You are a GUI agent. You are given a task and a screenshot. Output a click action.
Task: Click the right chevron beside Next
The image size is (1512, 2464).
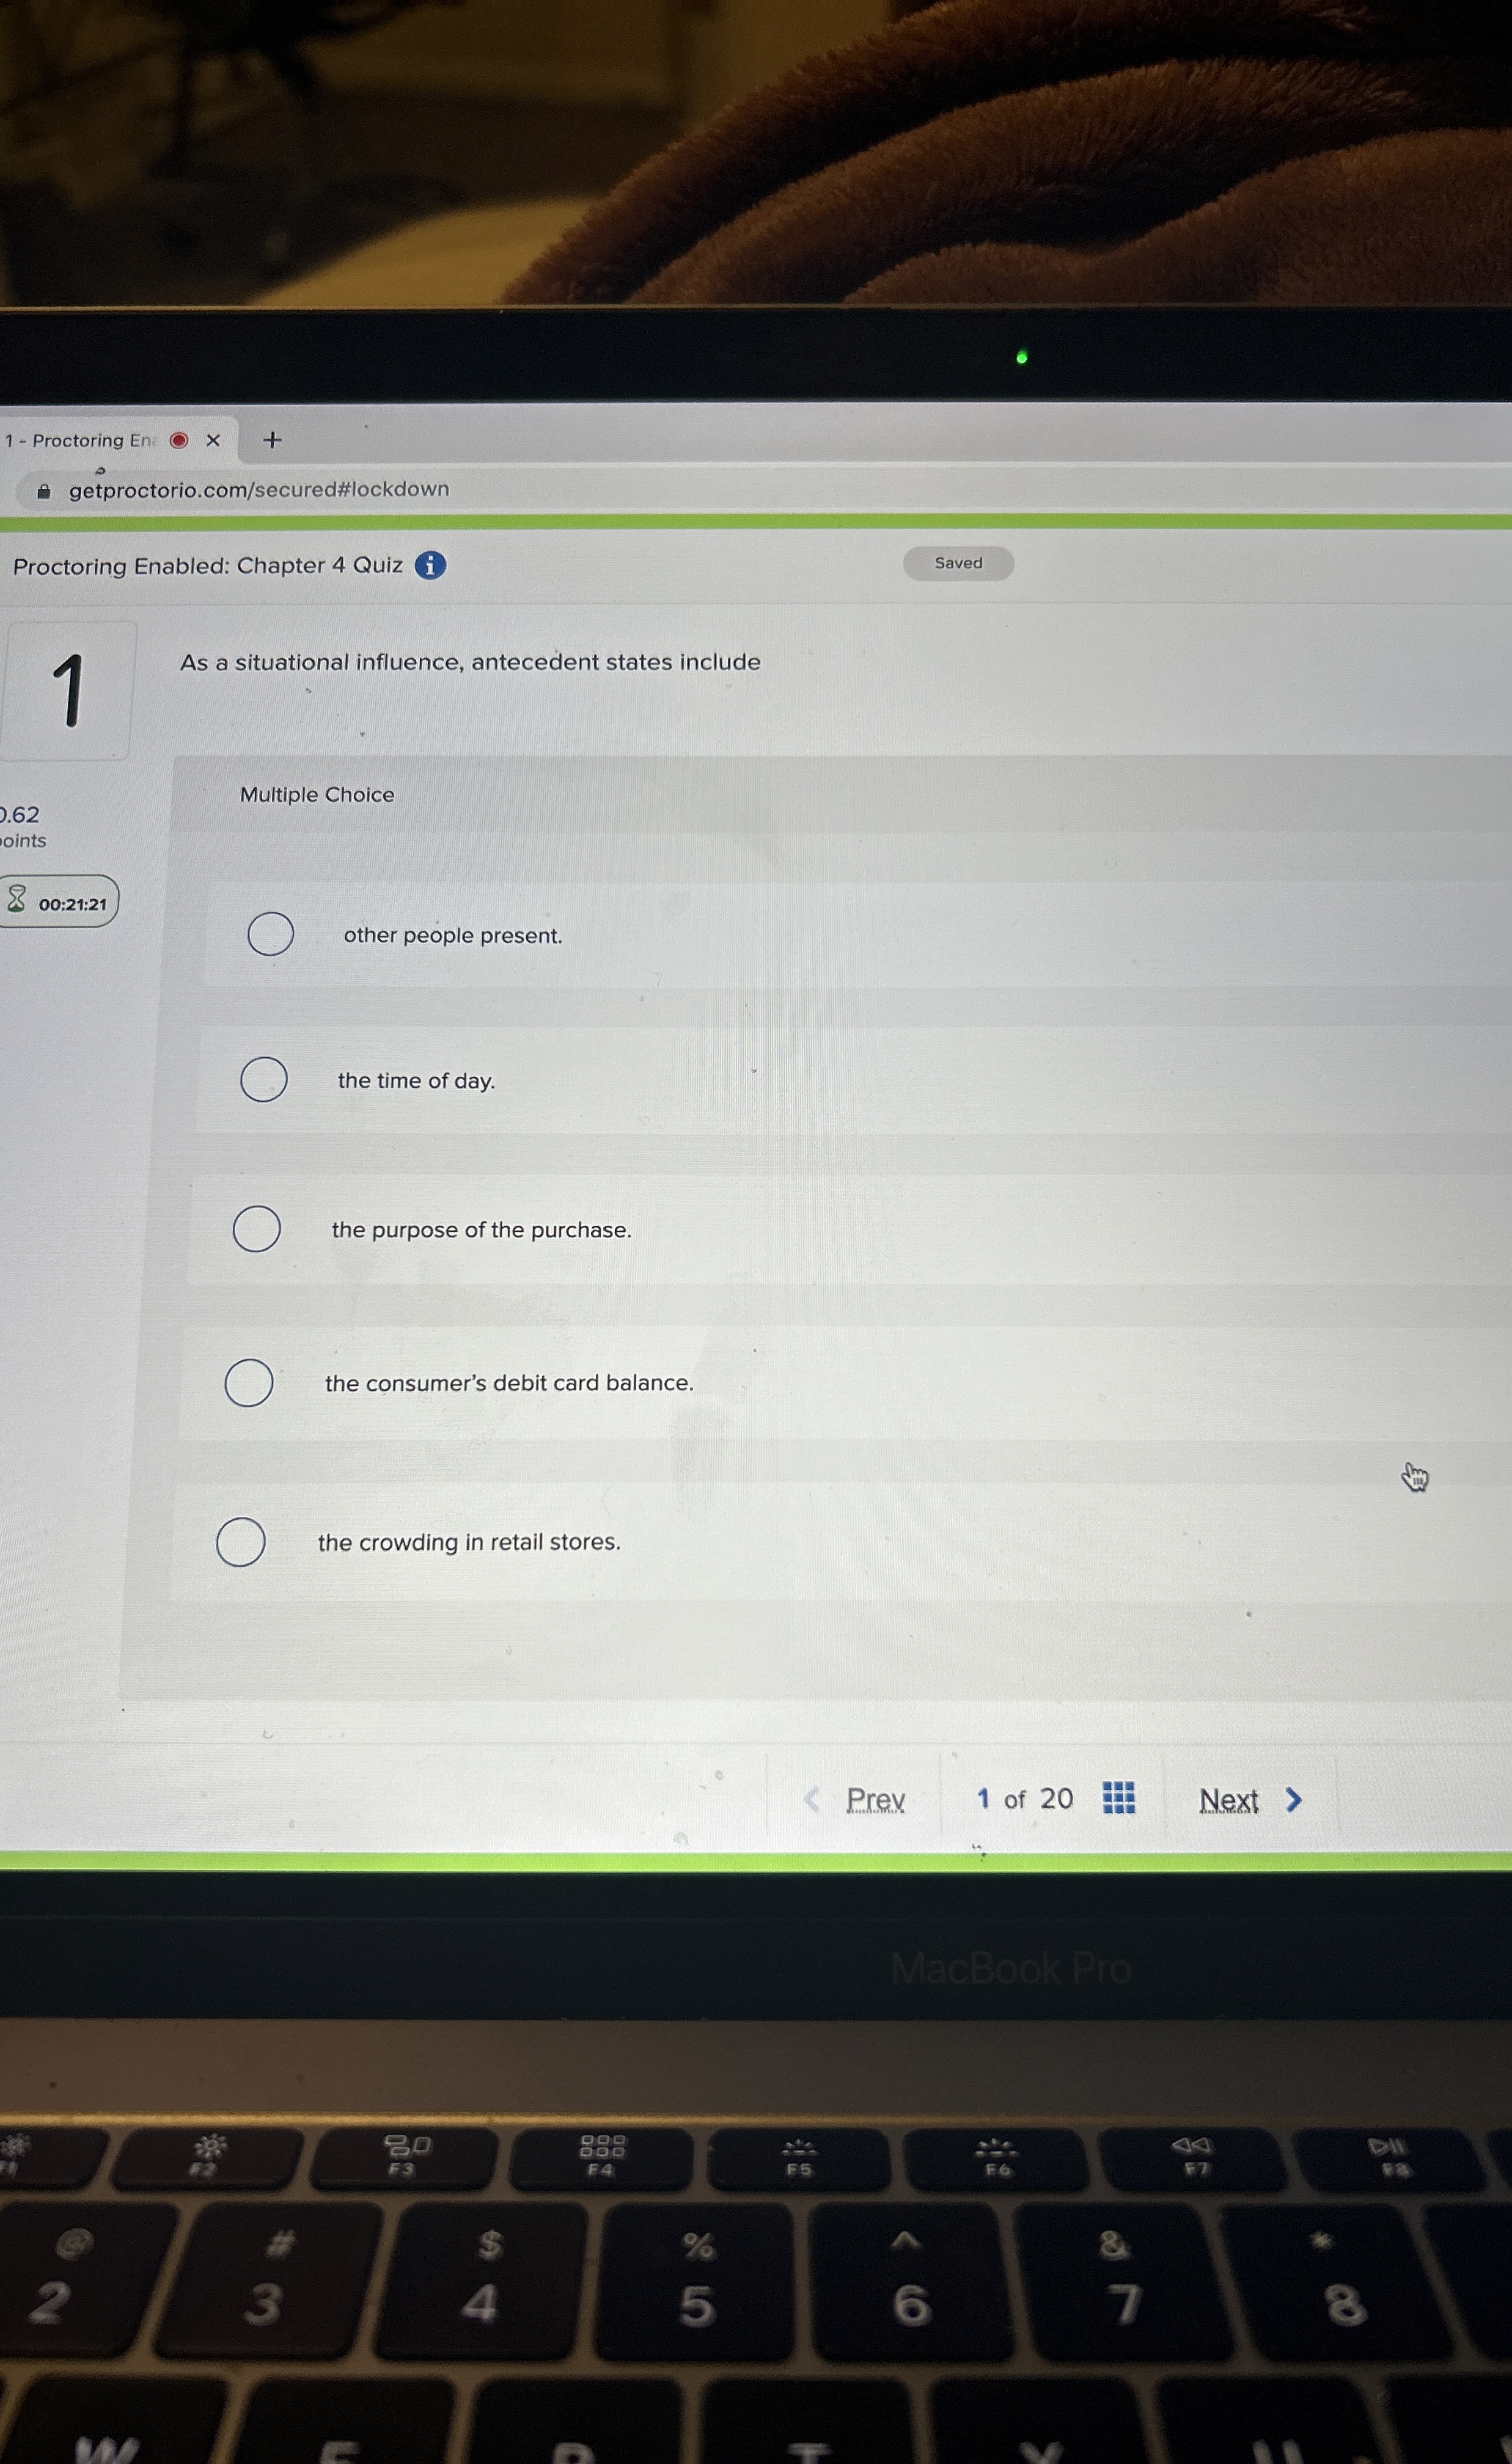click(x=1293, y=1800)
